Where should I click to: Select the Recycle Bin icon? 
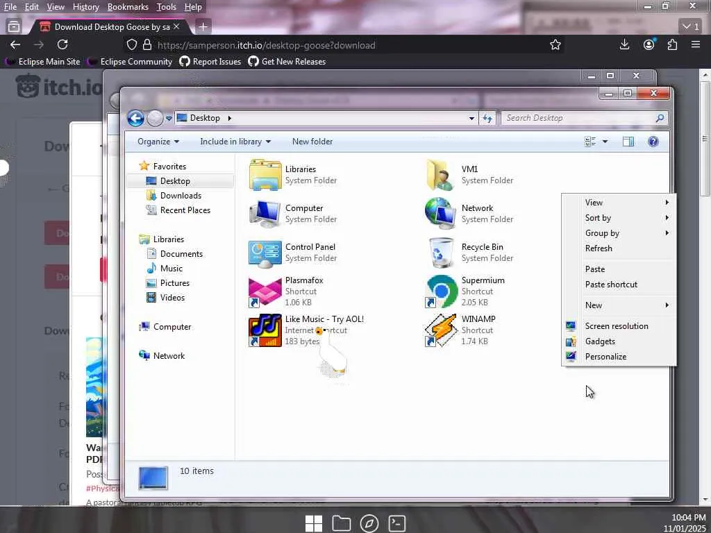(440, 253)
